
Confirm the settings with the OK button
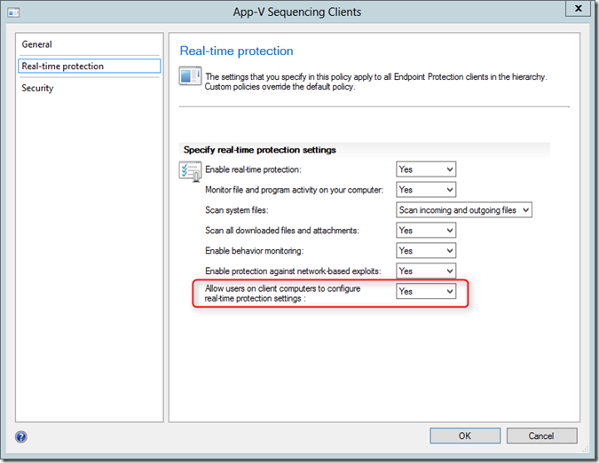pyautogui.click(x=465, y=436)
